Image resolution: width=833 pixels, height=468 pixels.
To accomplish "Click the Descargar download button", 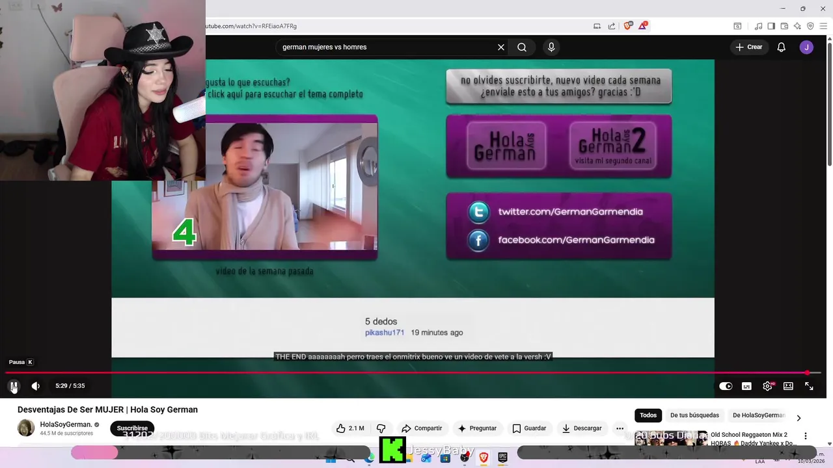I will tap(582, 428).
